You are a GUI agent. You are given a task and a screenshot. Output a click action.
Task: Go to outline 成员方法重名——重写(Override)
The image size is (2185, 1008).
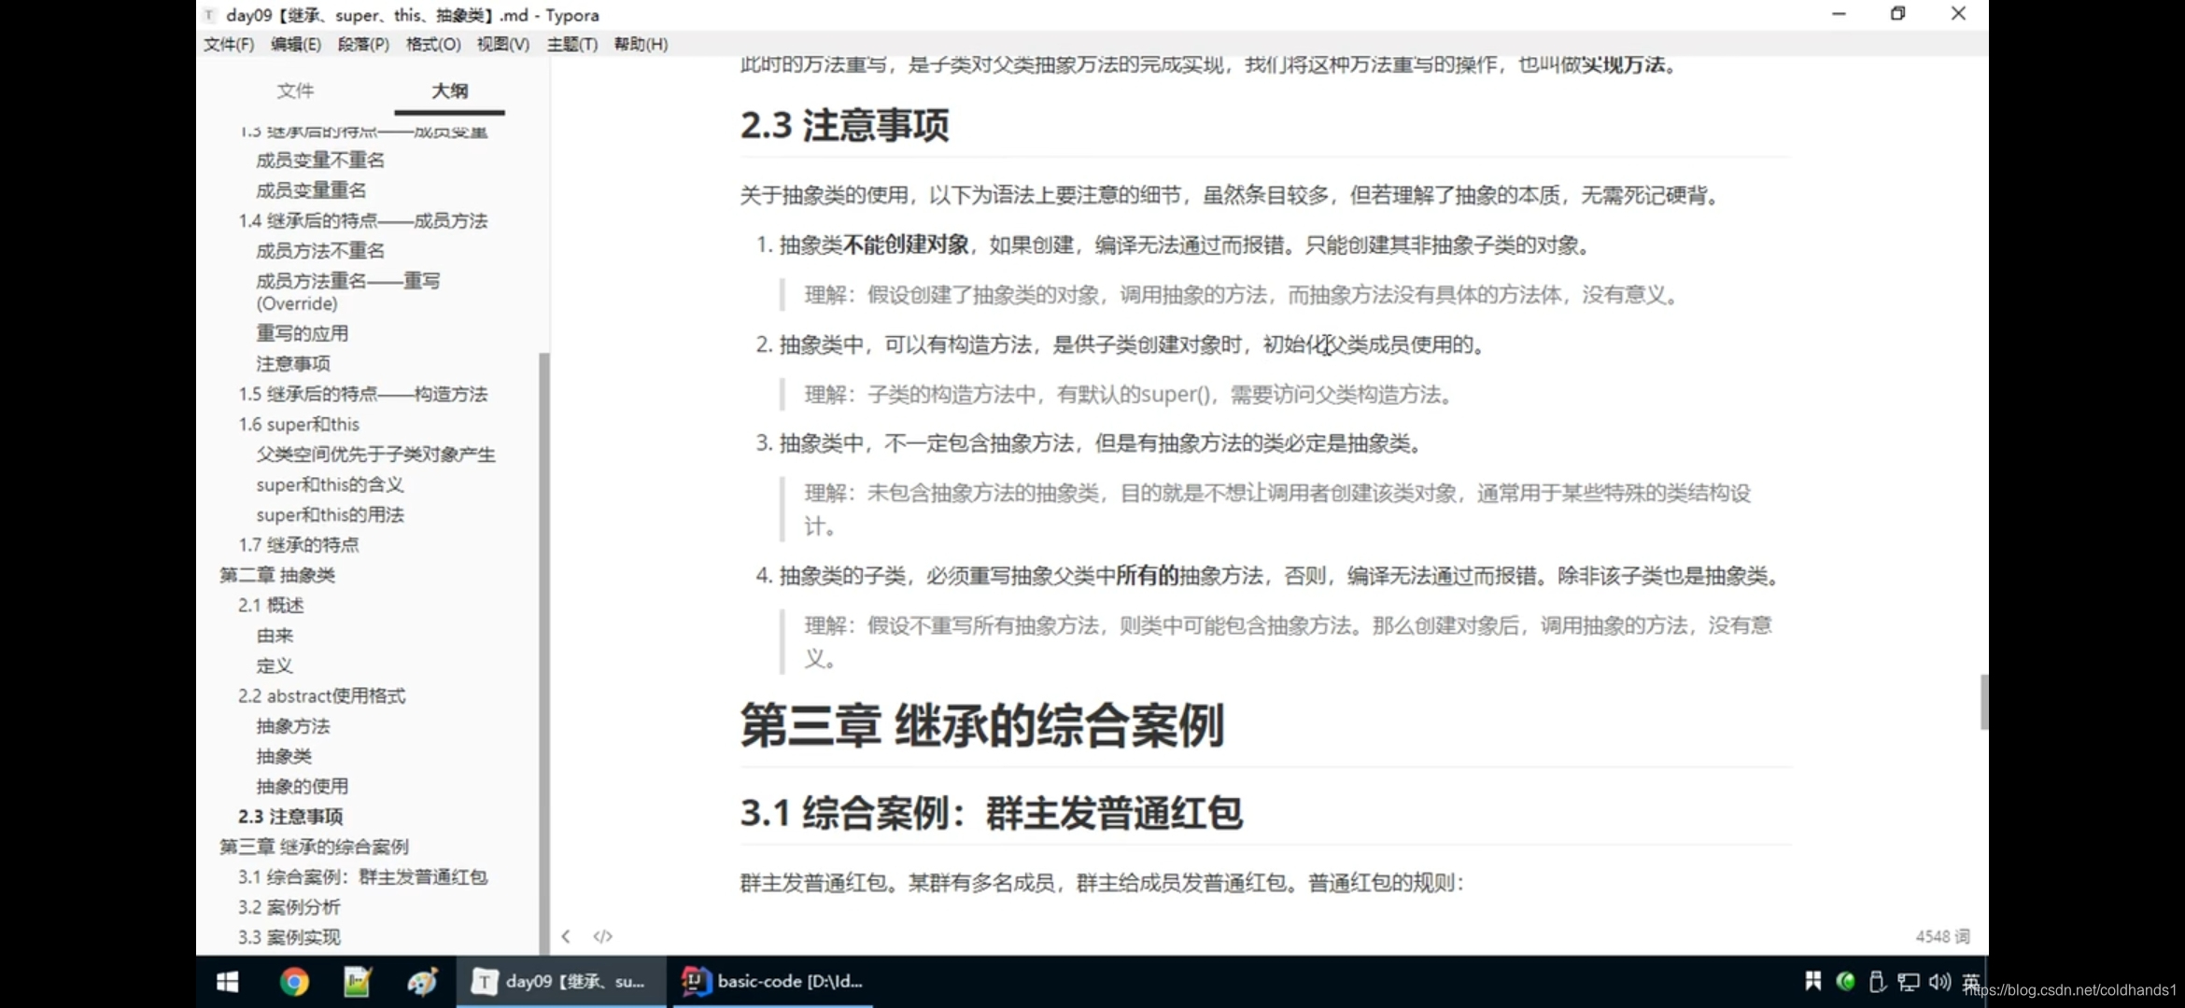(x=347, y=292)
